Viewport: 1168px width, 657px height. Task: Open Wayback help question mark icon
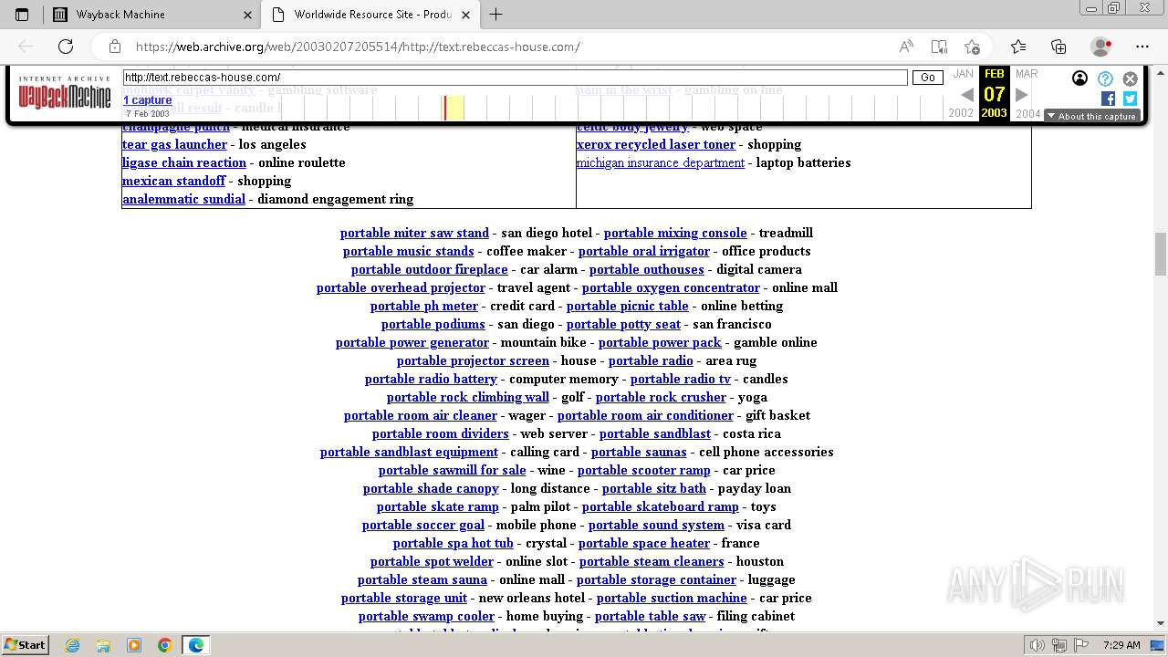1105,78
